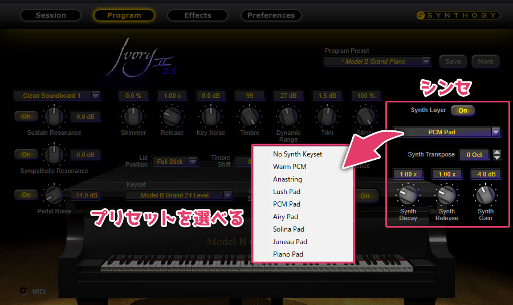
Task: Toggle Sympathetic Resonance On button
Action: point(26,154)
